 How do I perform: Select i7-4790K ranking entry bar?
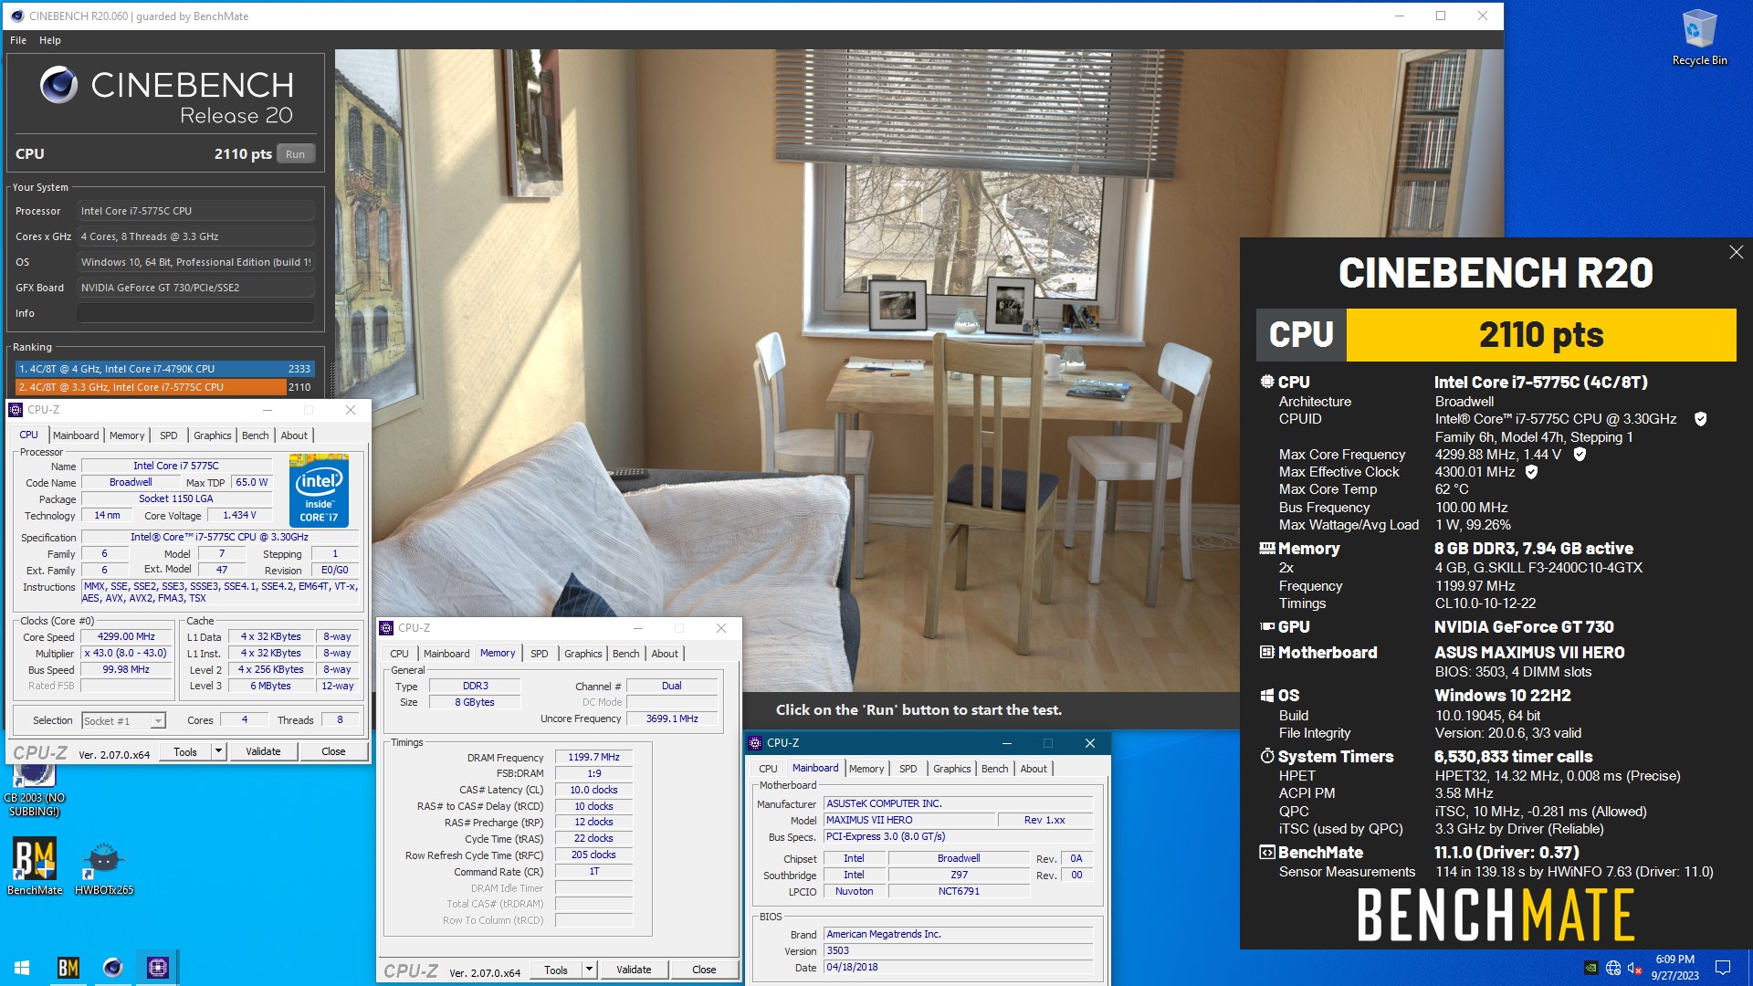pos(164,369)
